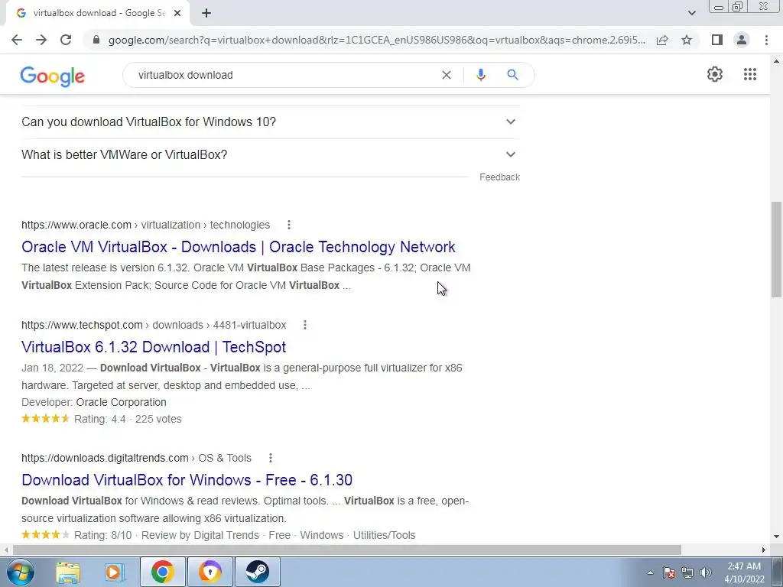This screenshot has height=587, width=783.
Task: Bookmark this page with the star
Action: (687, 40)
